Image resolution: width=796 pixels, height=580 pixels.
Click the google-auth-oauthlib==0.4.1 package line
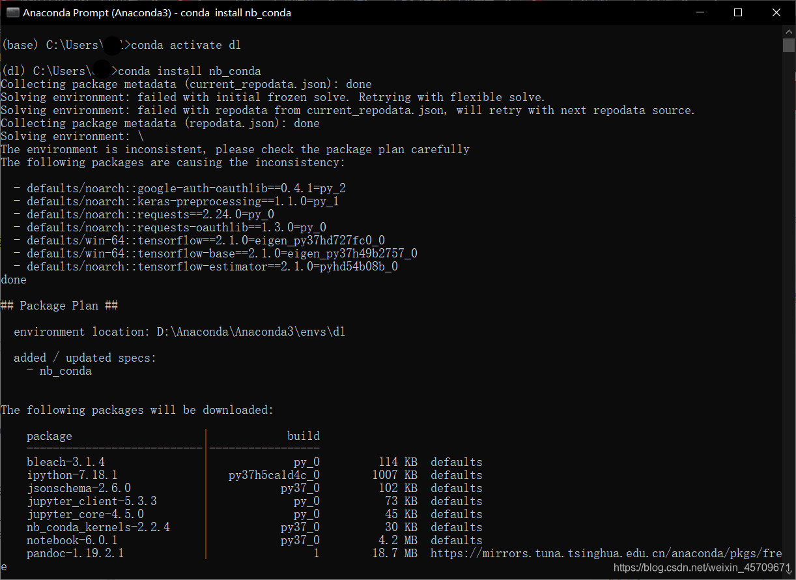[180, 188]
